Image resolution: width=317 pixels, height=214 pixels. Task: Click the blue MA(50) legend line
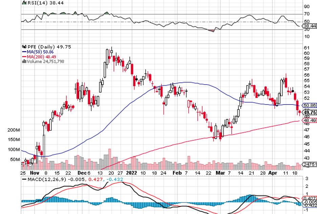coord(24,52)
